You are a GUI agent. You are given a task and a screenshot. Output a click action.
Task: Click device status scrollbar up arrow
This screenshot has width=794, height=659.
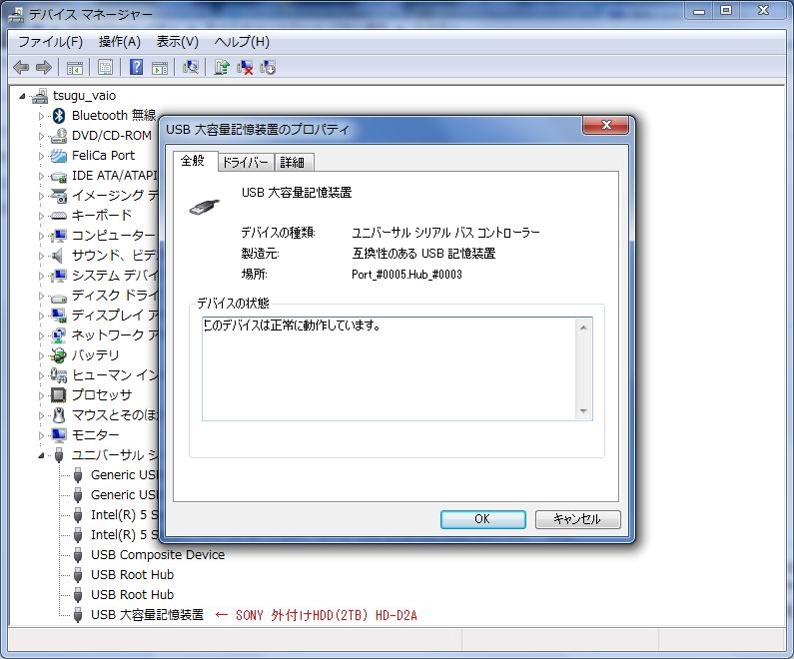point(583,328)
